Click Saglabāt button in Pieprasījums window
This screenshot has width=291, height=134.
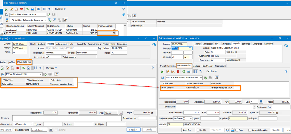[x=133, y=130]
